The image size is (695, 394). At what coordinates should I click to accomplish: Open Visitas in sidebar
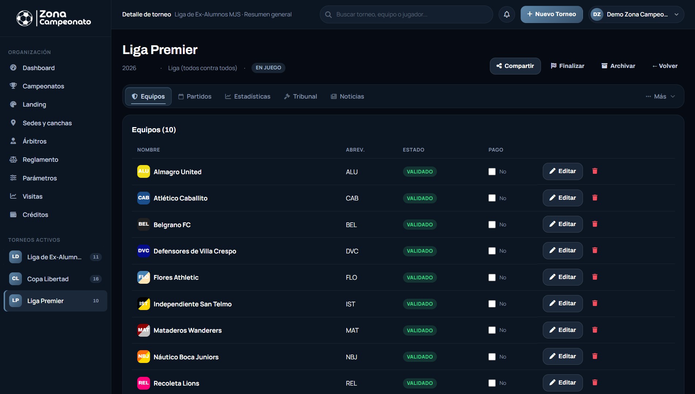(55, 196)
